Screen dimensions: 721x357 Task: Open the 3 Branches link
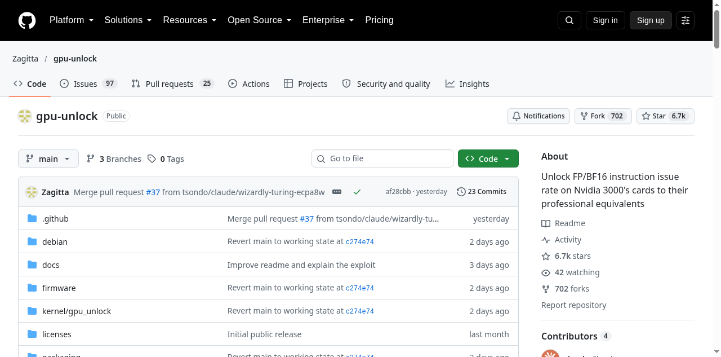click(x=114, y=159)
